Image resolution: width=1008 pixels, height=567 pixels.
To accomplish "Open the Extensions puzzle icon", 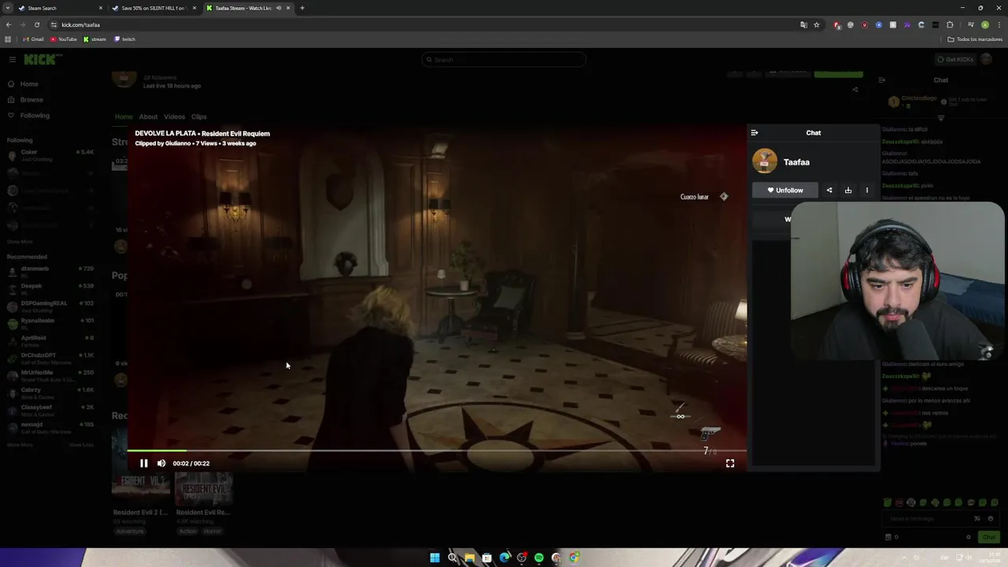I will point(950,24).
